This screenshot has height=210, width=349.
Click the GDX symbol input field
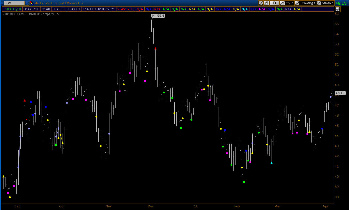click(14, 3)
